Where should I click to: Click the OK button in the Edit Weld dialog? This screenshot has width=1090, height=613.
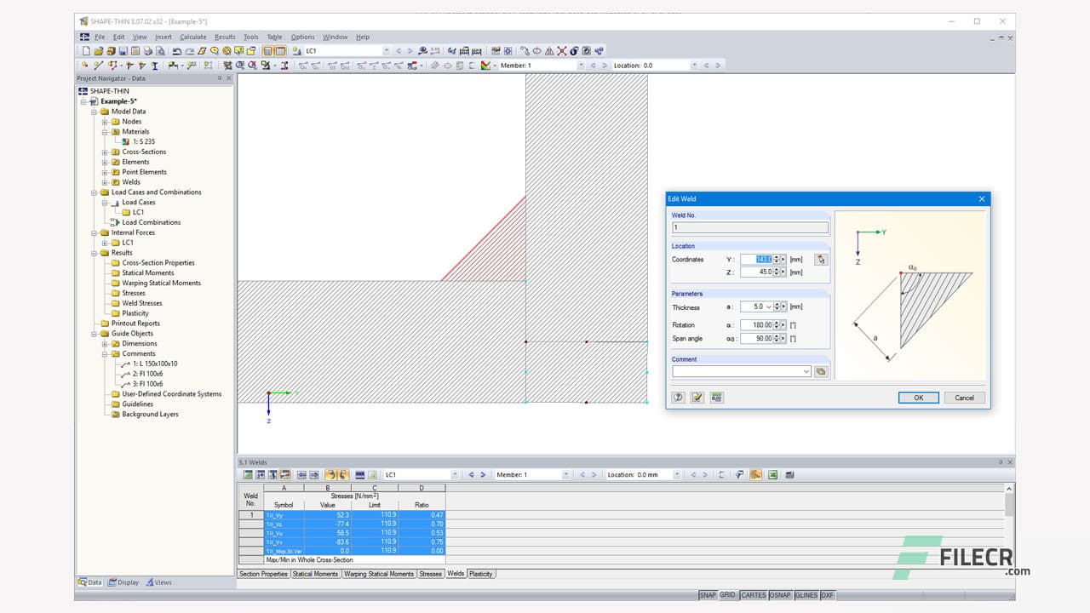point(918,397)
